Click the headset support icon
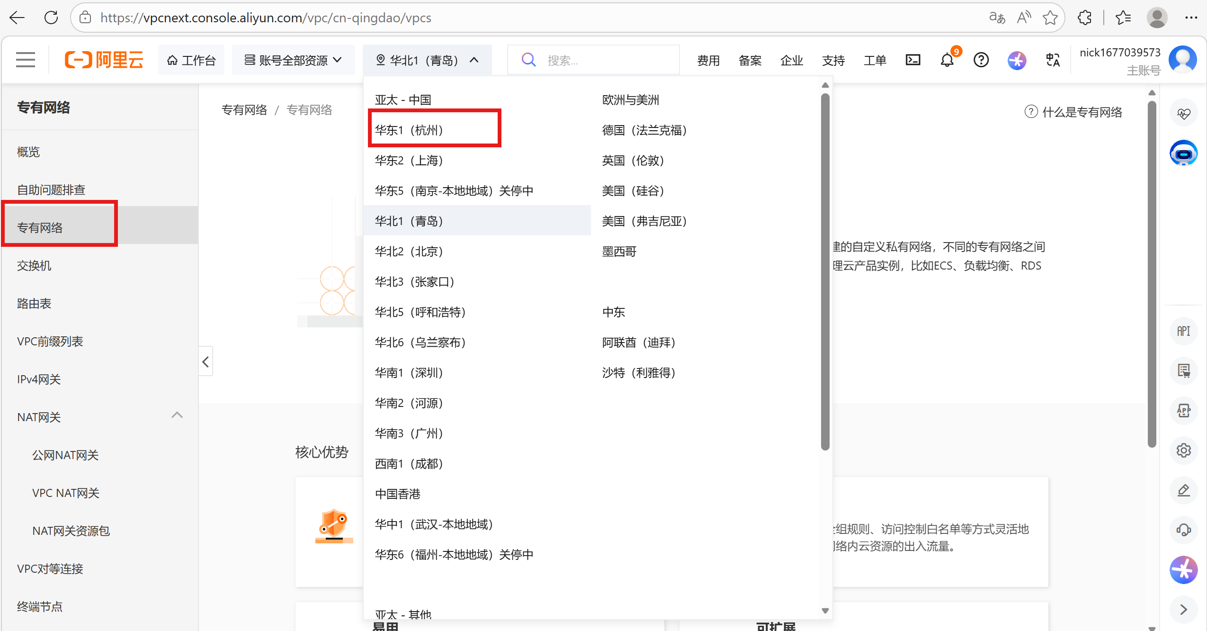1207x631 pixels. click(x=1183, y=530)
